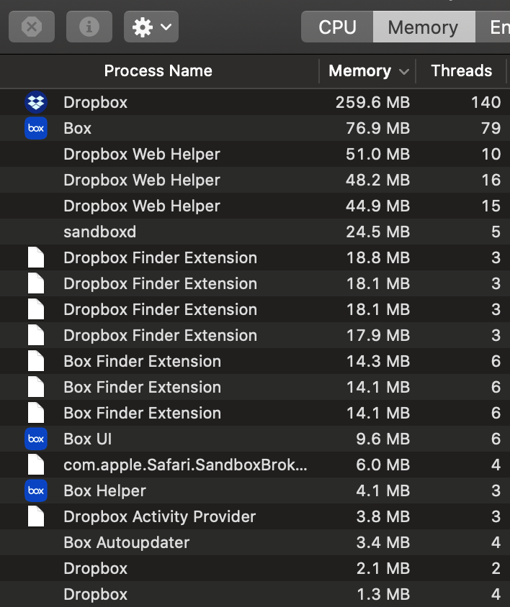
Task: Sort by the Memory column header
Action: [360, 71]
